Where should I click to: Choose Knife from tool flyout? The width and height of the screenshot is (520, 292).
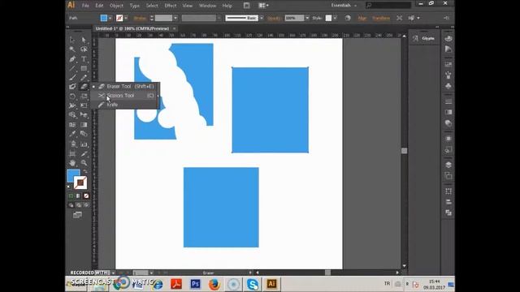coord(124,105)
